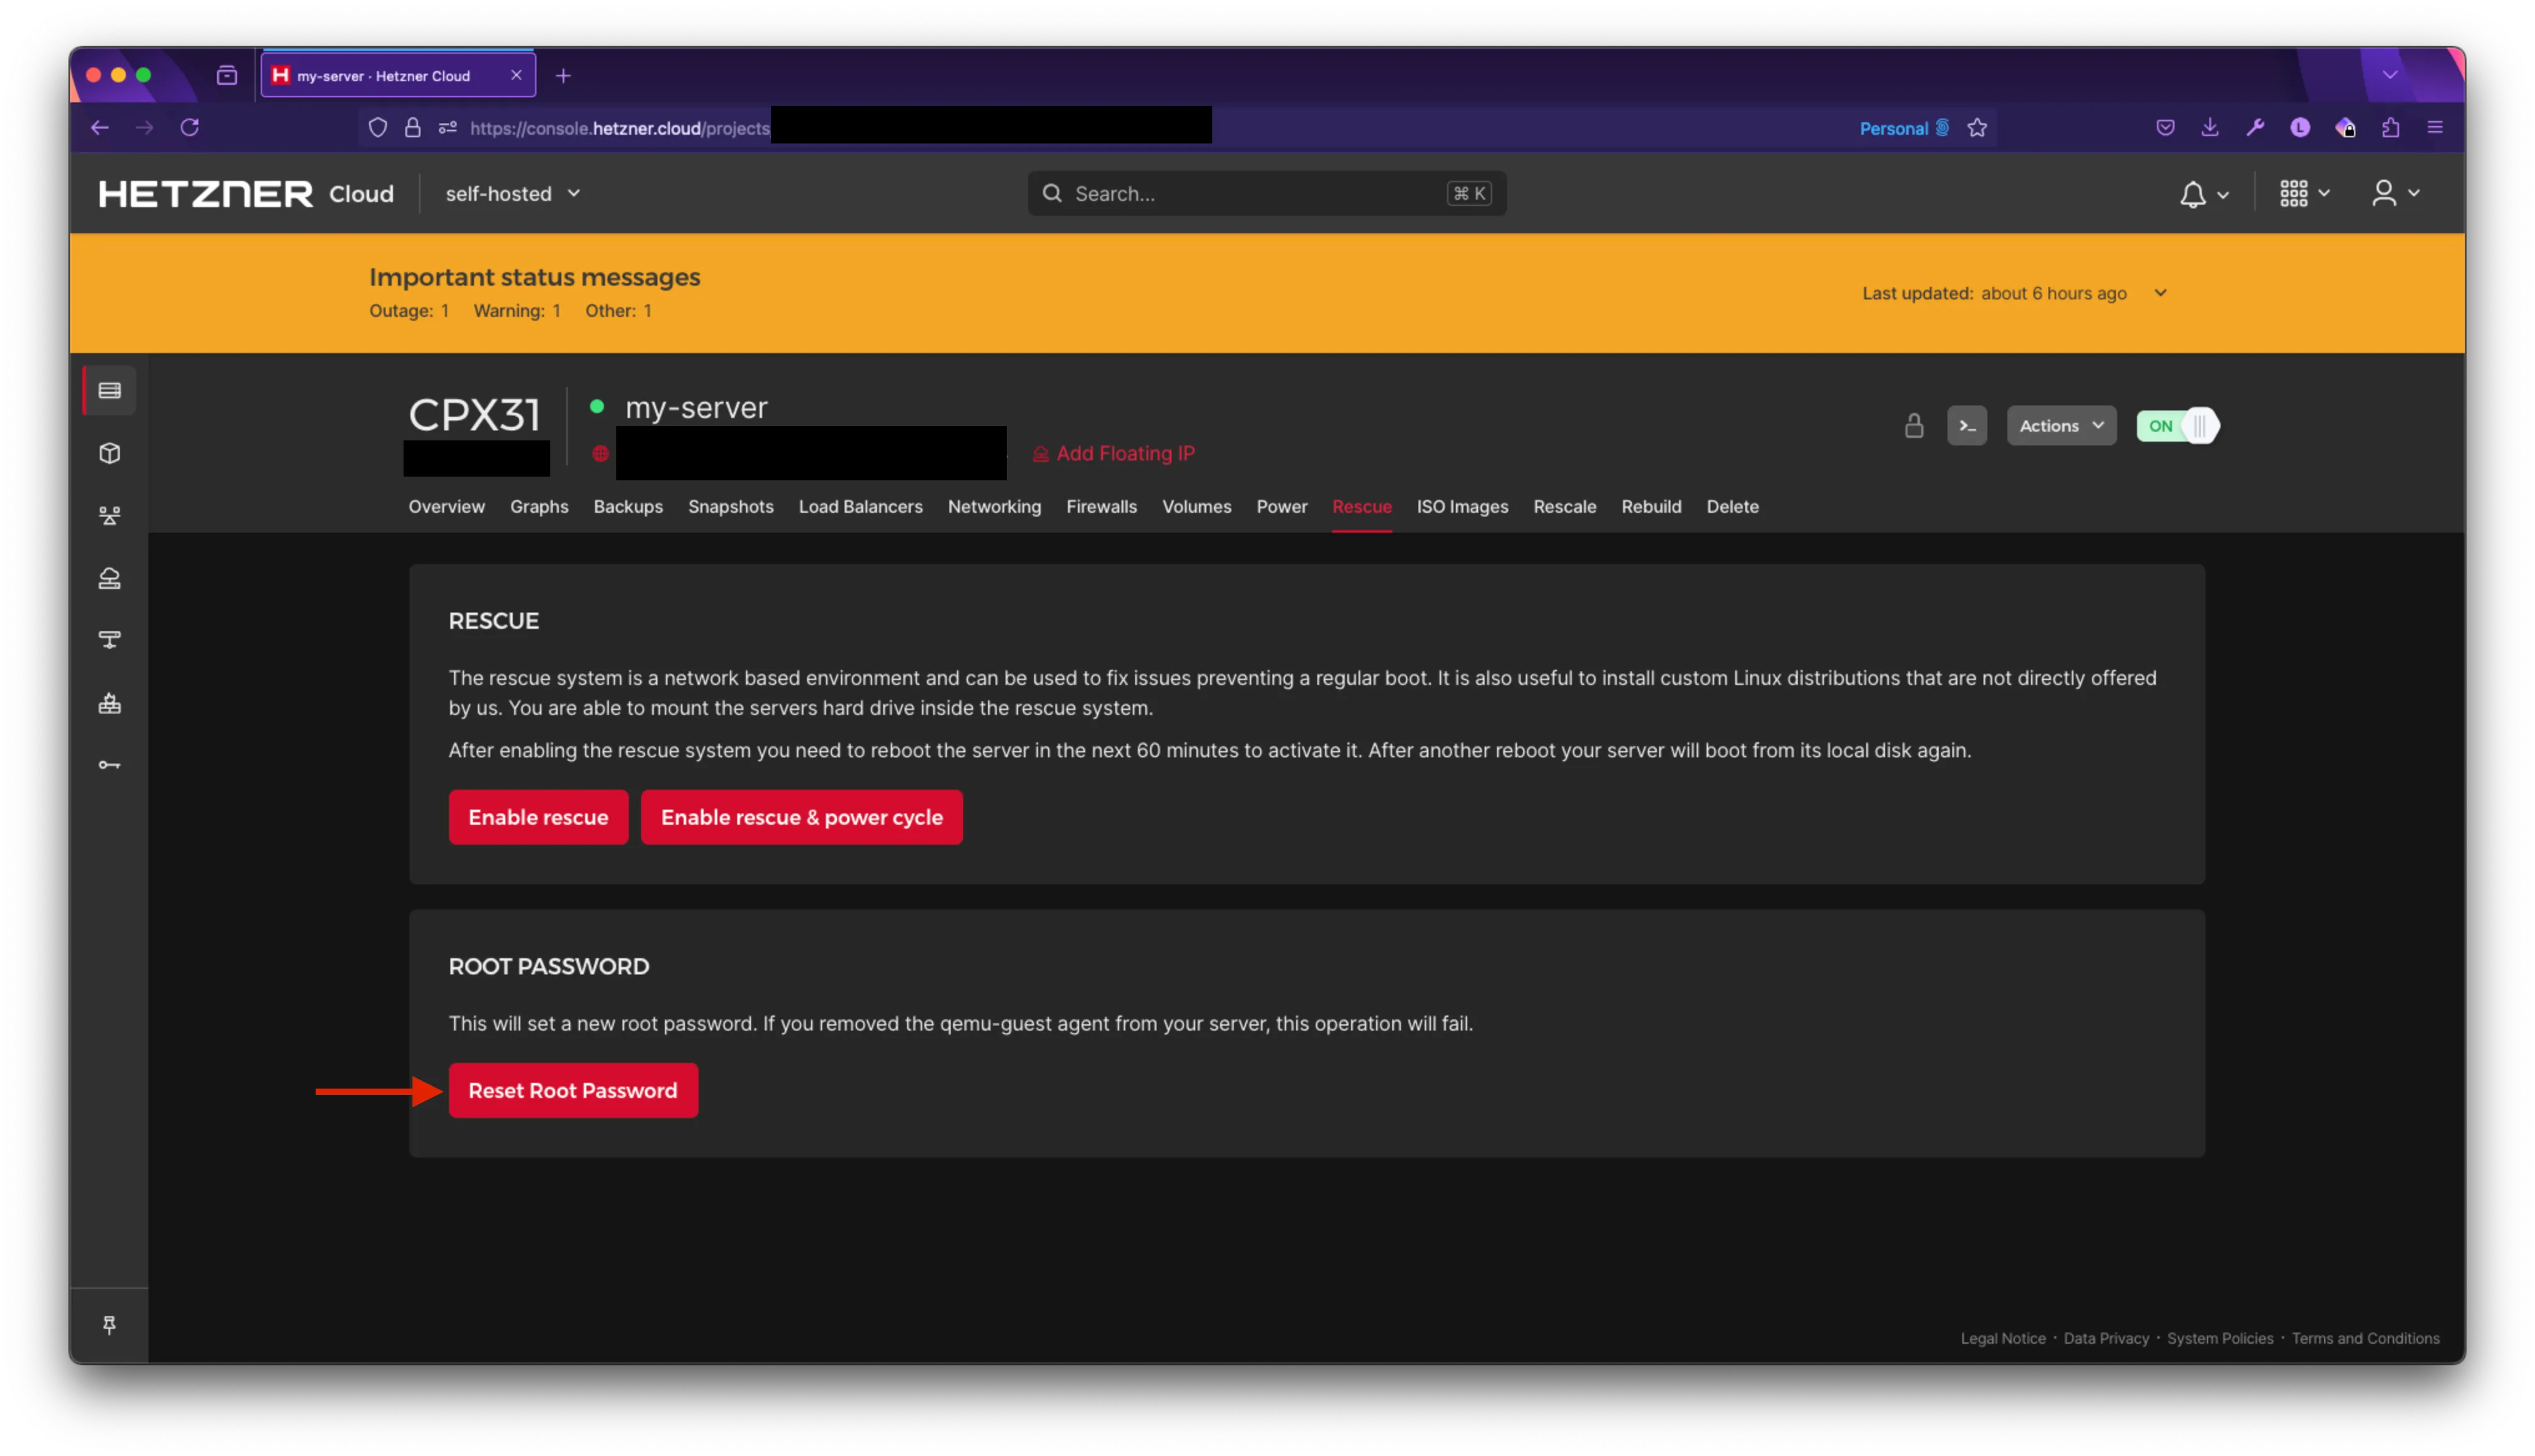Click browser back arrow

tap(99, 127)
